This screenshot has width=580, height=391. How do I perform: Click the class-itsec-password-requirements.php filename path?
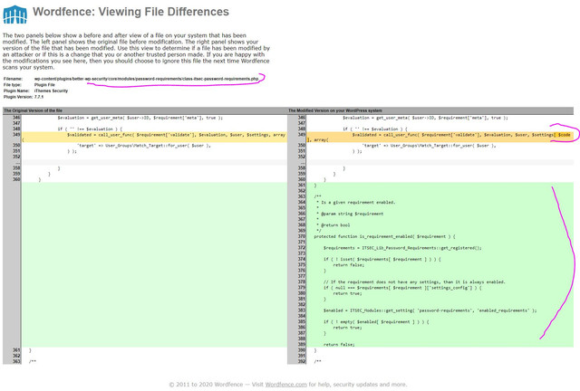point(147,79)
